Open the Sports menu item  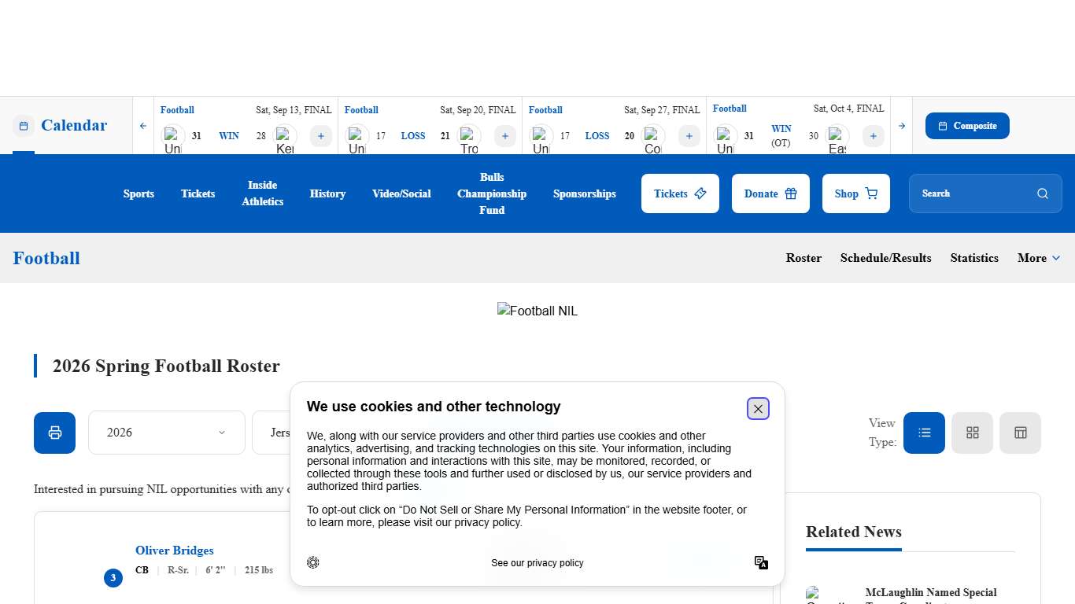coord(139,193)
